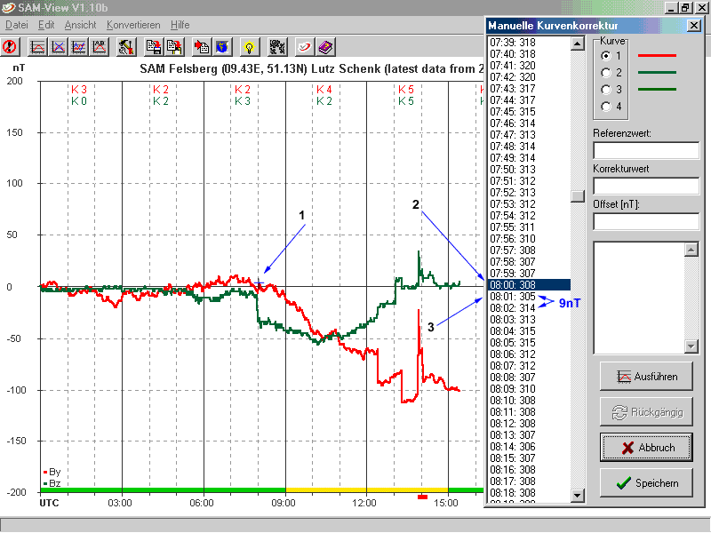Click the gears settings toolbar icon
Viewport: 711px width, 533px height.
[x=276, y=47]
